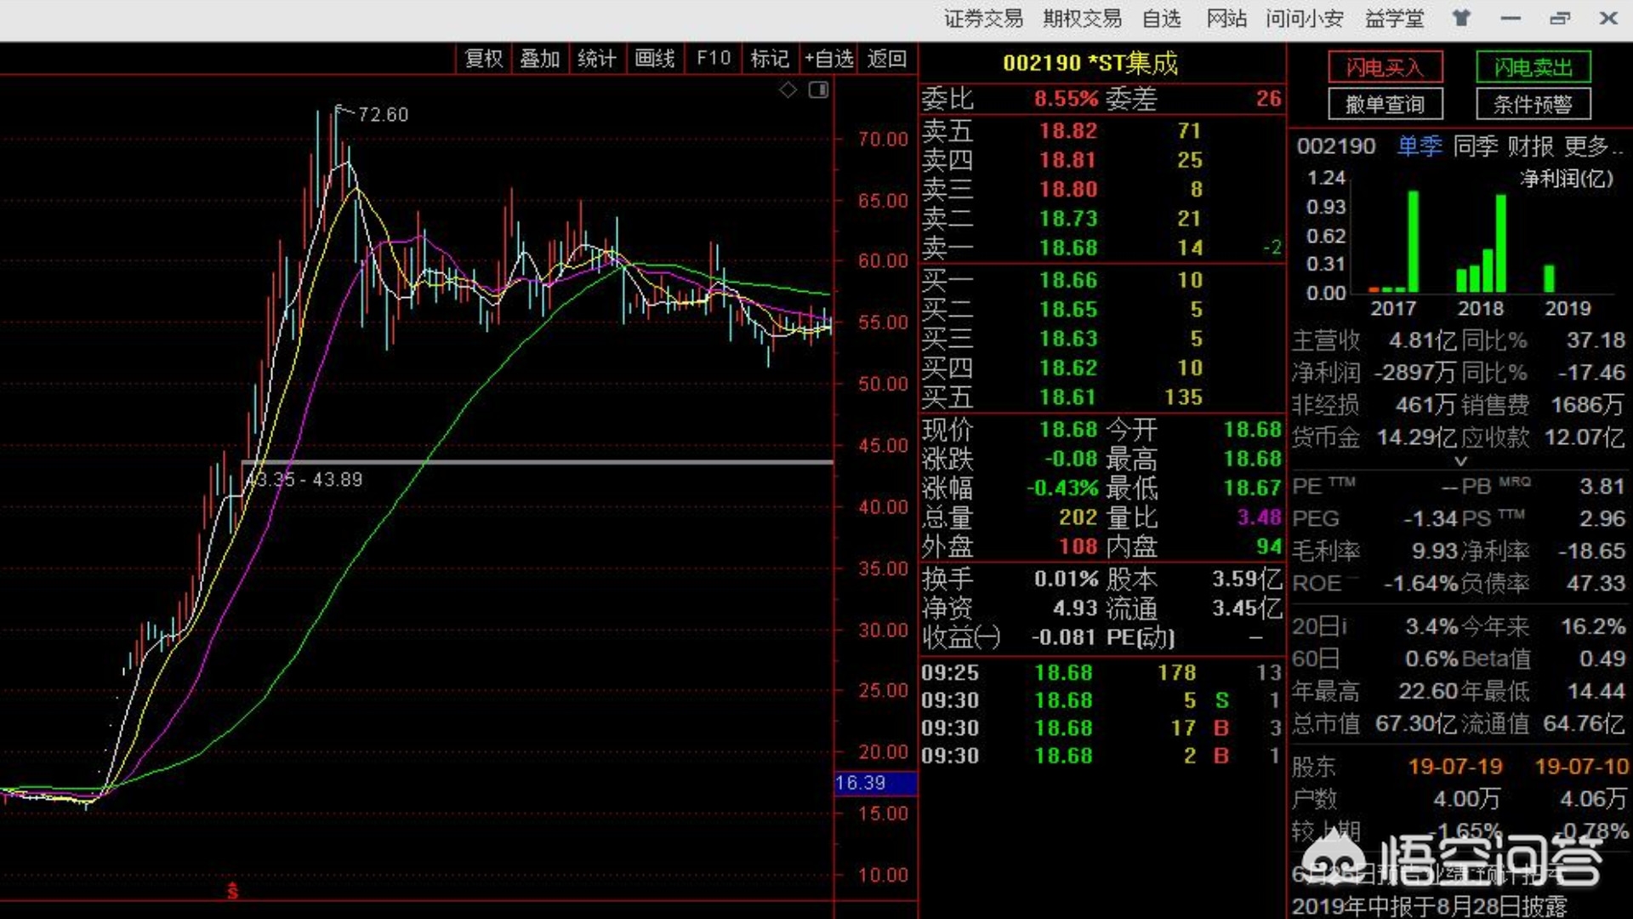
Task: Click the 涨幅 value -0.43%
Action: coord(1062,488)
